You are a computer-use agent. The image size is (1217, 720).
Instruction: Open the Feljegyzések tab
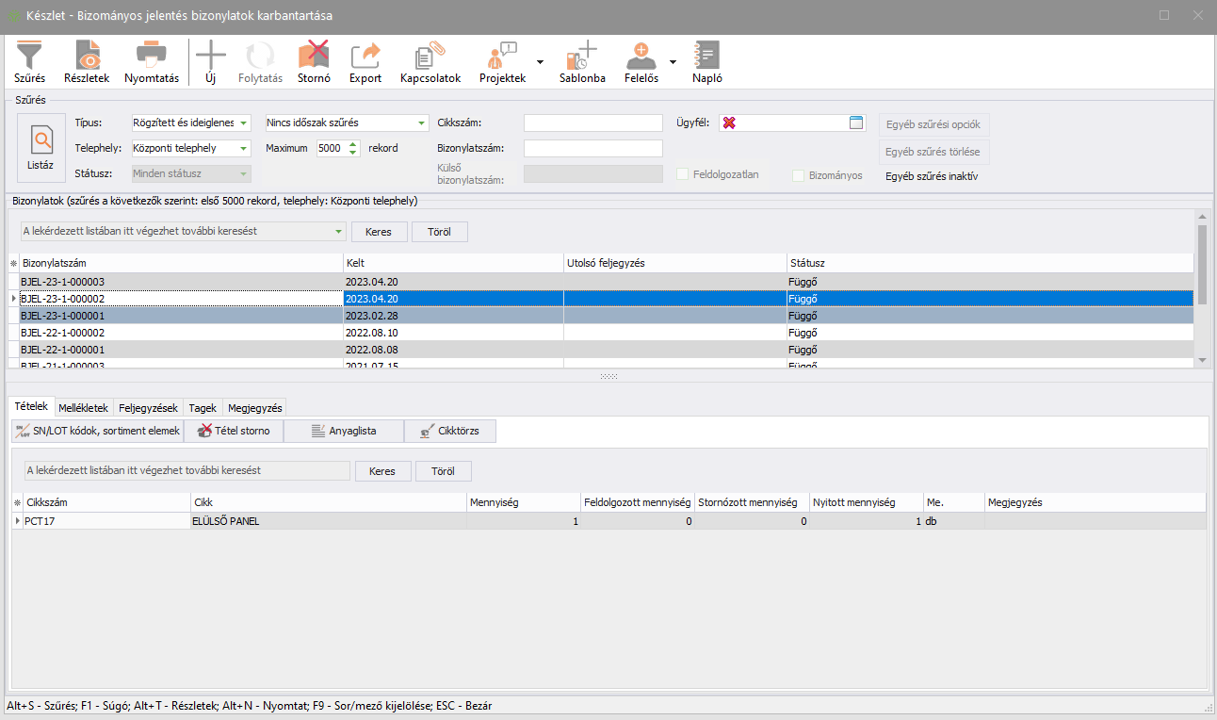pos(148,408)
